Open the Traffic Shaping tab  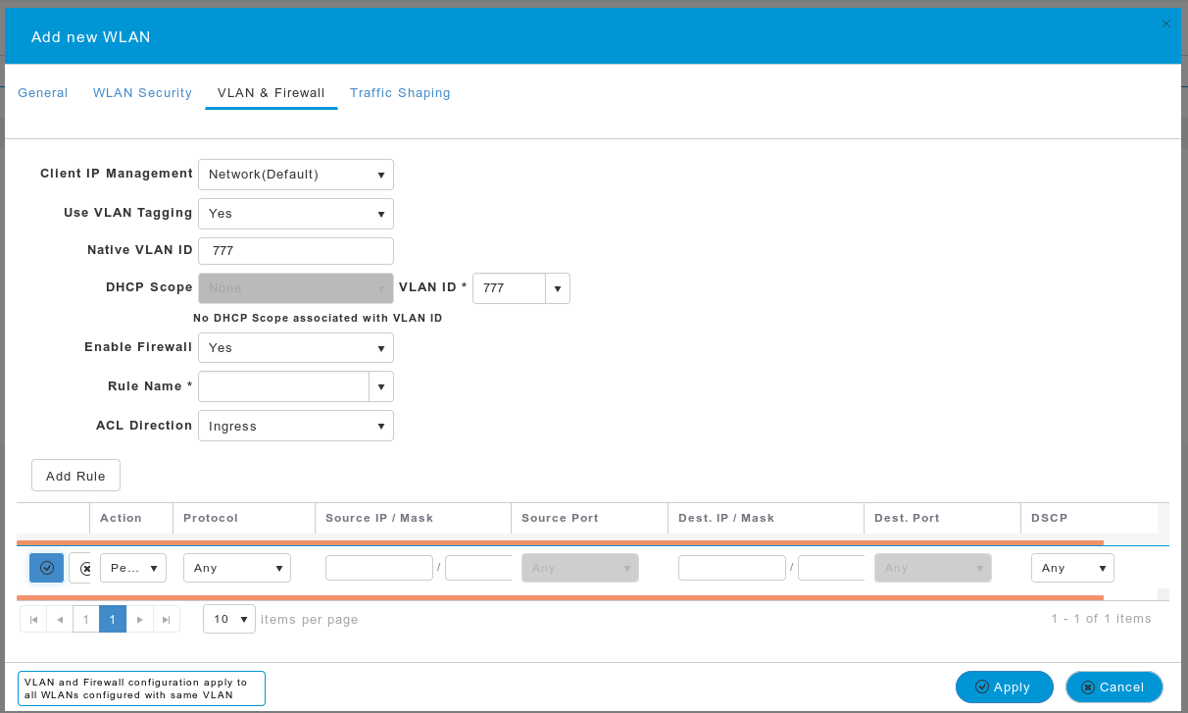click(400, 92)
